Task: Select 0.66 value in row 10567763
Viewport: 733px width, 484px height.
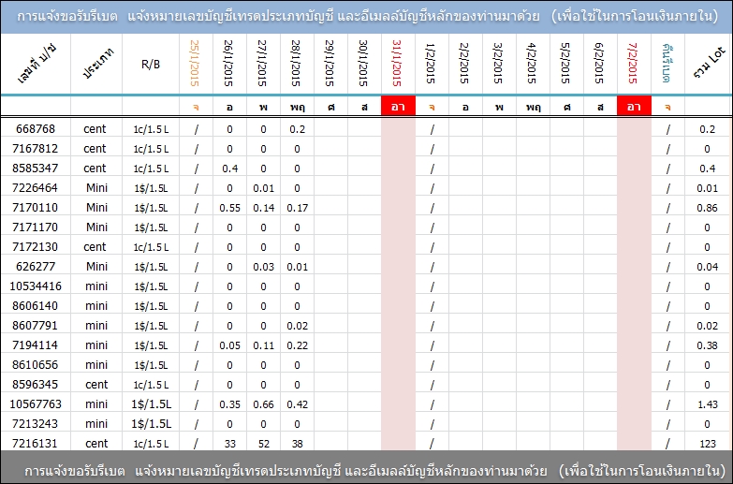Action: click(x=263, y=404)
